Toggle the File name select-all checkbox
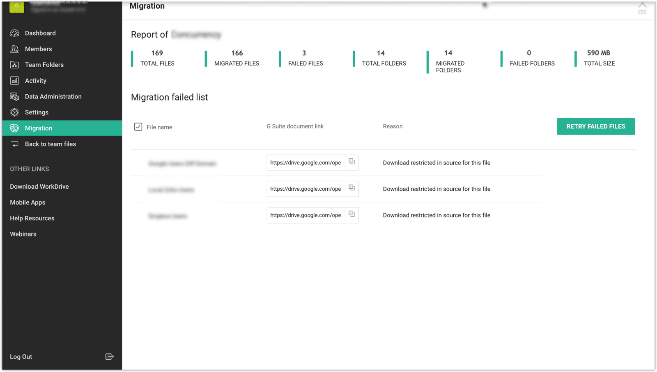The image size is (657, 372). tap(138, 127)
